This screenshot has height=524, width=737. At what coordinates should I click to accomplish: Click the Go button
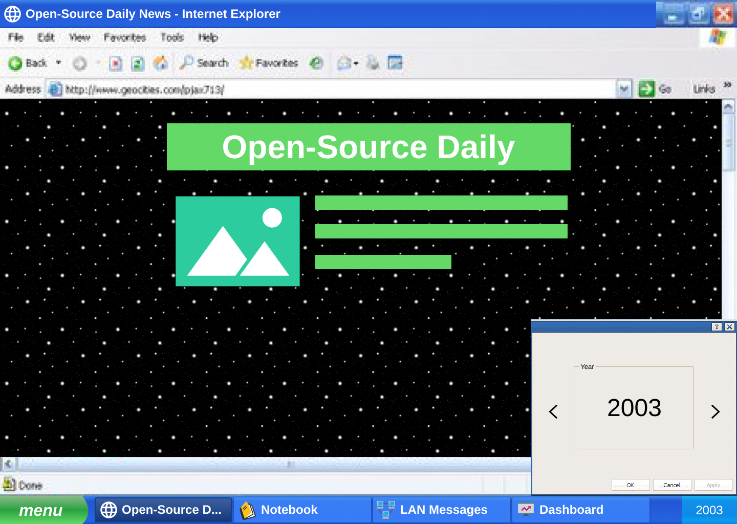(655, 89)
